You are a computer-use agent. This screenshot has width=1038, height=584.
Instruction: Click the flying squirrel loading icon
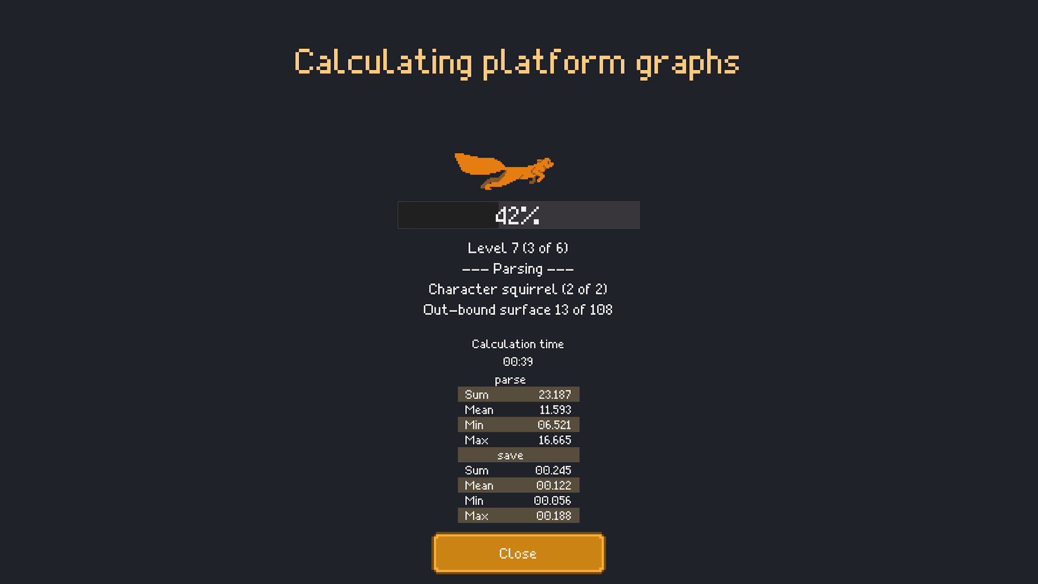tap(503, 170)
